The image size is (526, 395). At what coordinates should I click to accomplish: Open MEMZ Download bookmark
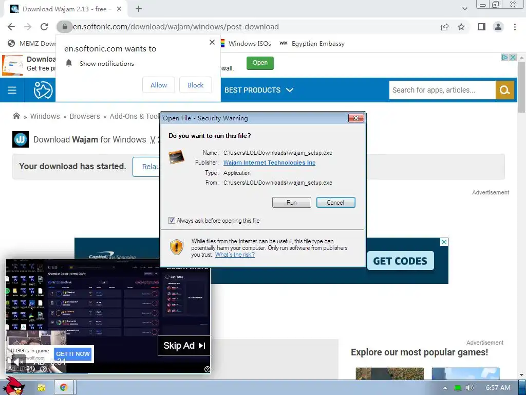31,44
